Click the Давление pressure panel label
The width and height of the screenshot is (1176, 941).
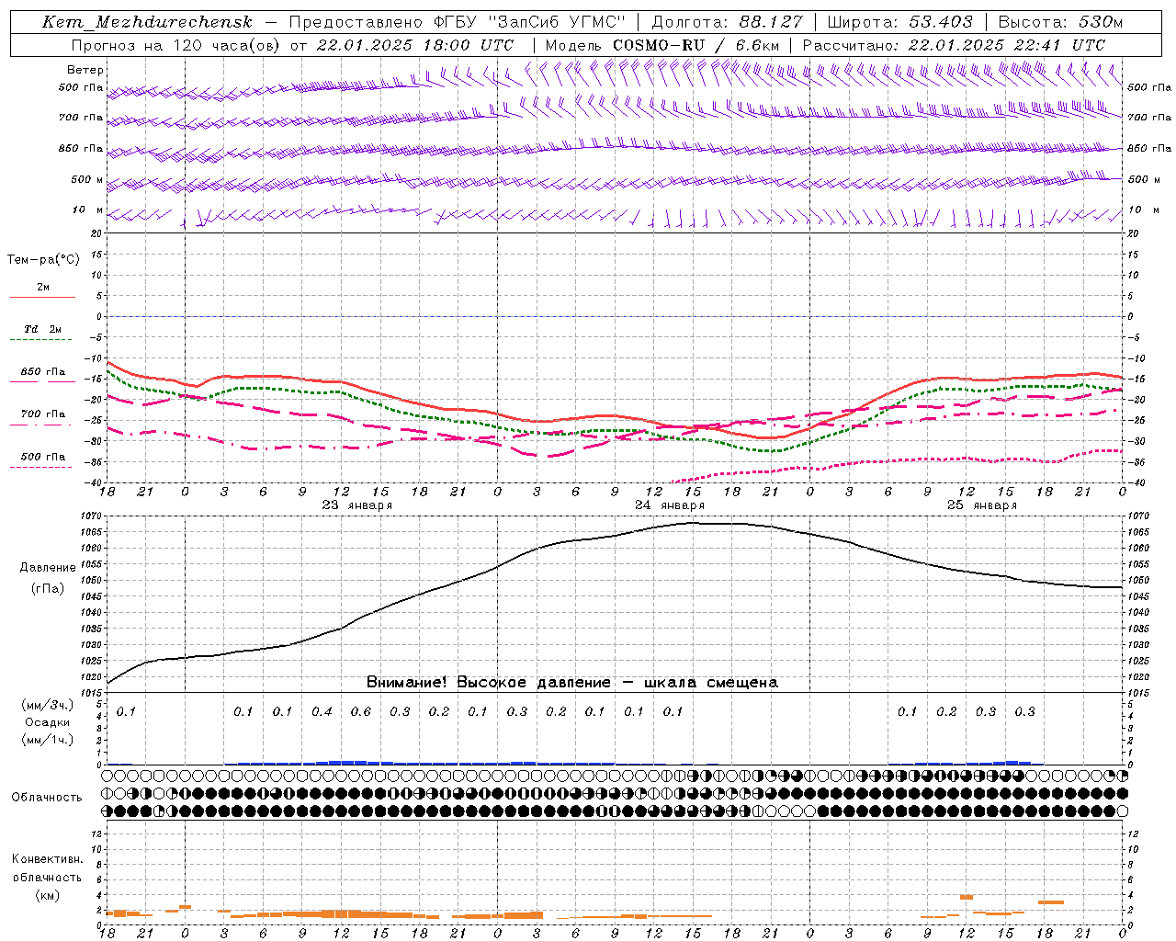[48, 568]
